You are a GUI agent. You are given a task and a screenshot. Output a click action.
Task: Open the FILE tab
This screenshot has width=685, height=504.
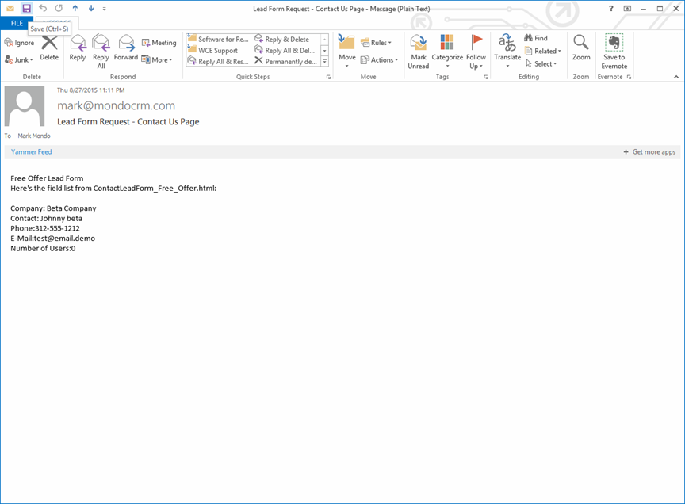coord(17,23)
